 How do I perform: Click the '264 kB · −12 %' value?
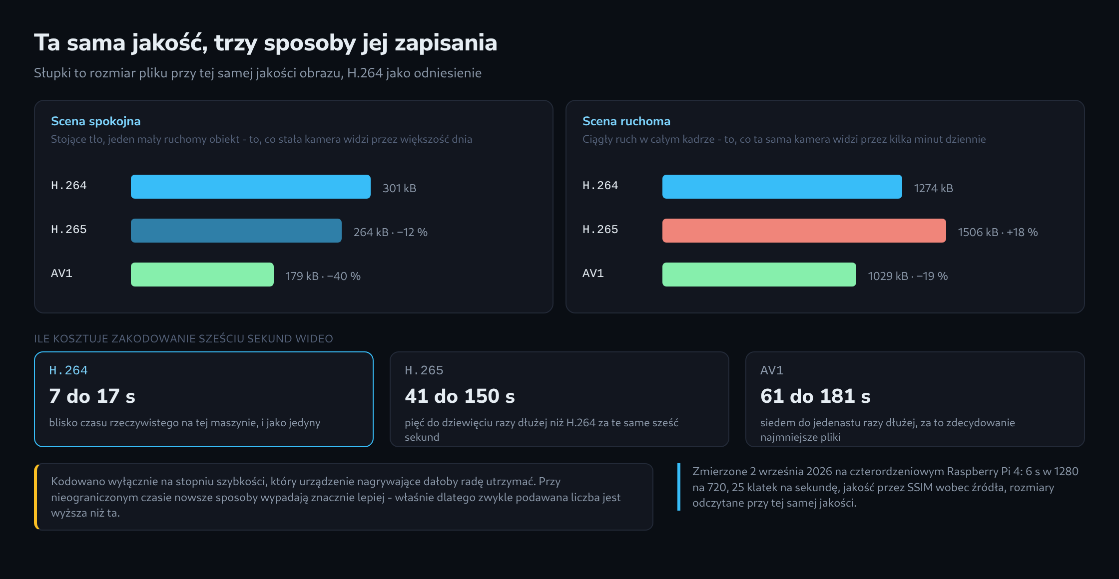[x=391, y=232]
